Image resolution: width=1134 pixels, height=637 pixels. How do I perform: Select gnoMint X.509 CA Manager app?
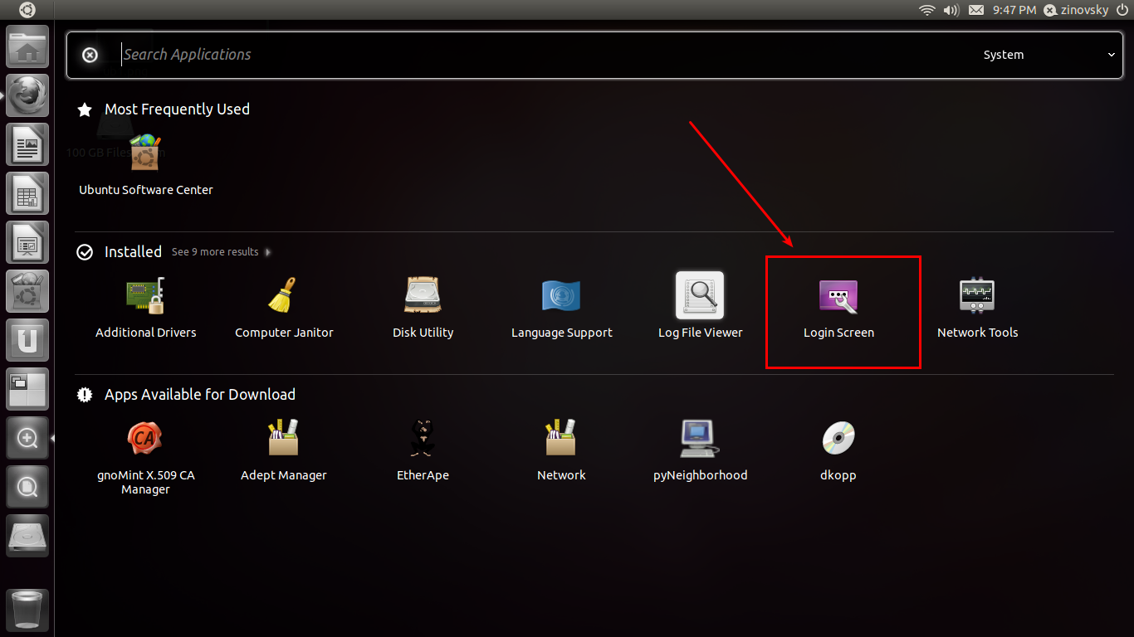tap(145, 456)
